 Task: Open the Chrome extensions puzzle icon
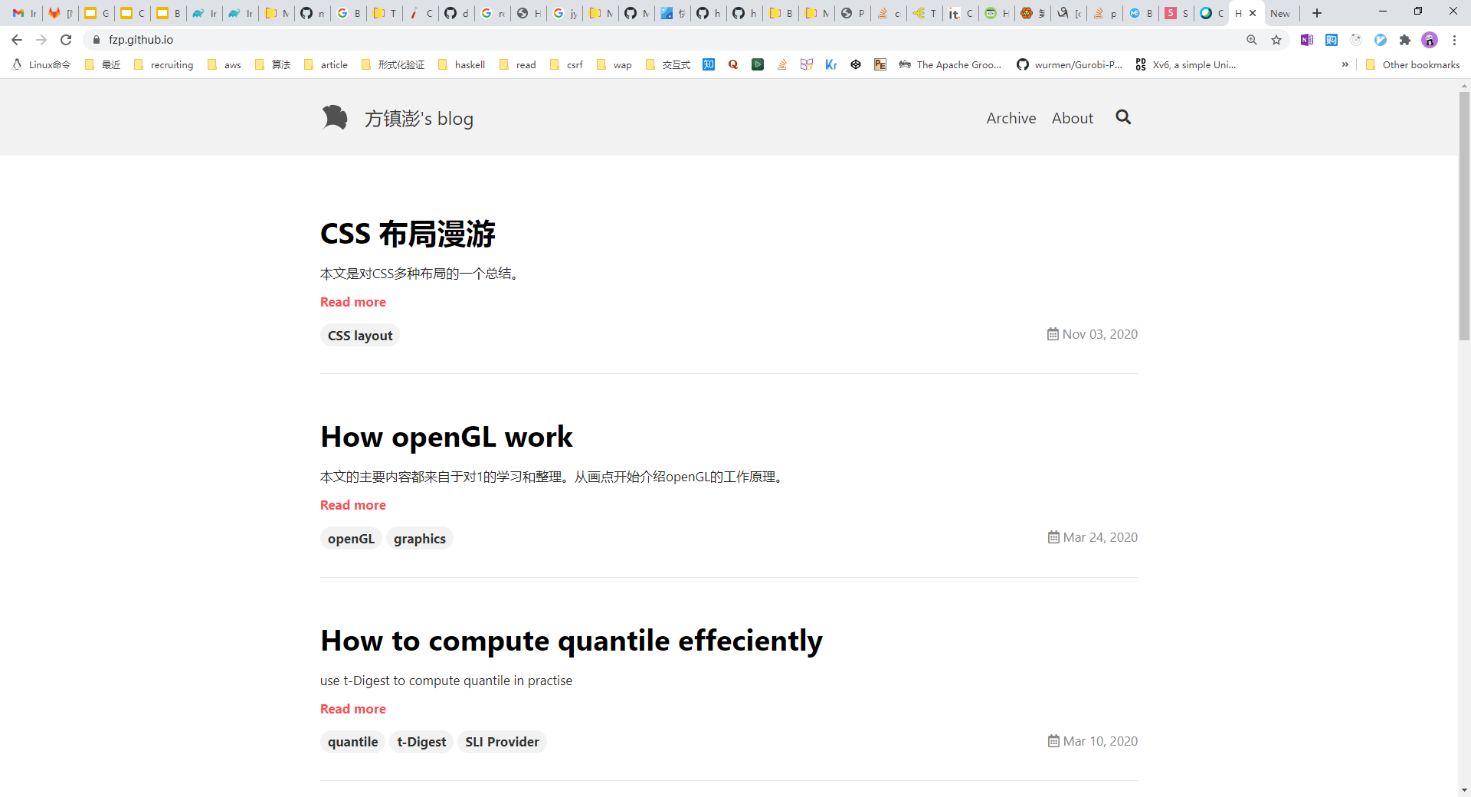tap(1405, 40)
